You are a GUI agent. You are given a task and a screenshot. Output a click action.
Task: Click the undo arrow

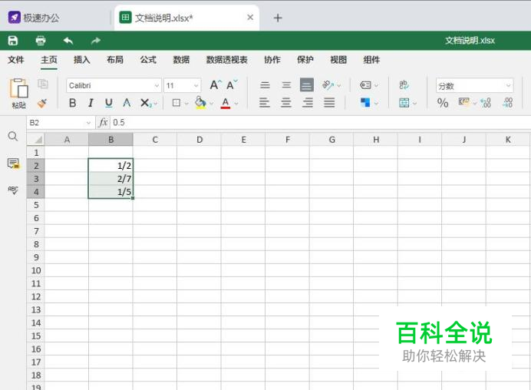tap(68, 41)
